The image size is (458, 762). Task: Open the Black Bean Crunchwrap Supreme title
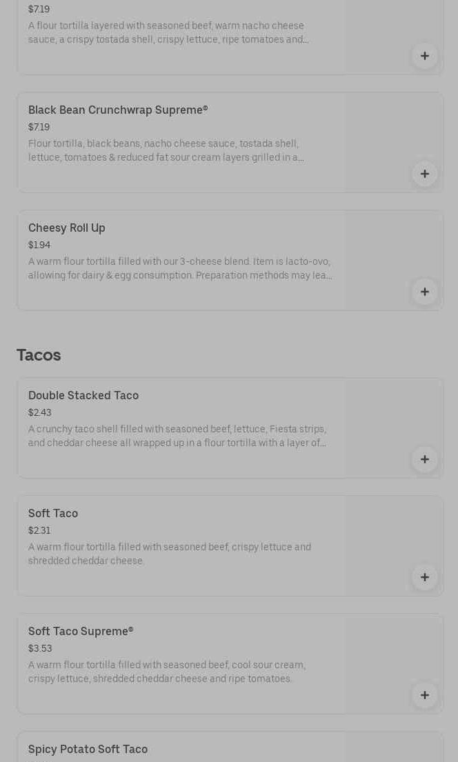click(x=118, y=110)
